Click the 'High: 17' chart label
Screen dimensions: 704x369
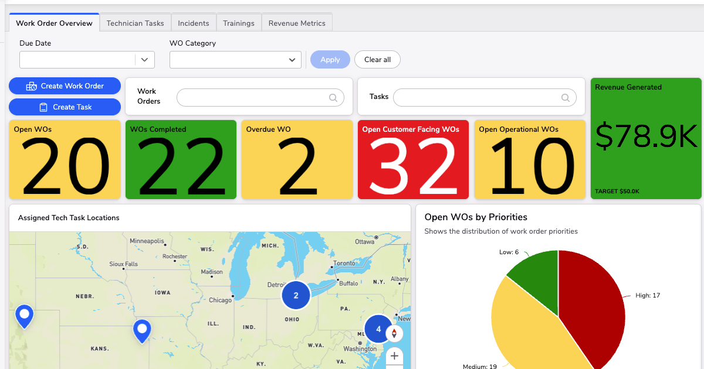(648, 296)
